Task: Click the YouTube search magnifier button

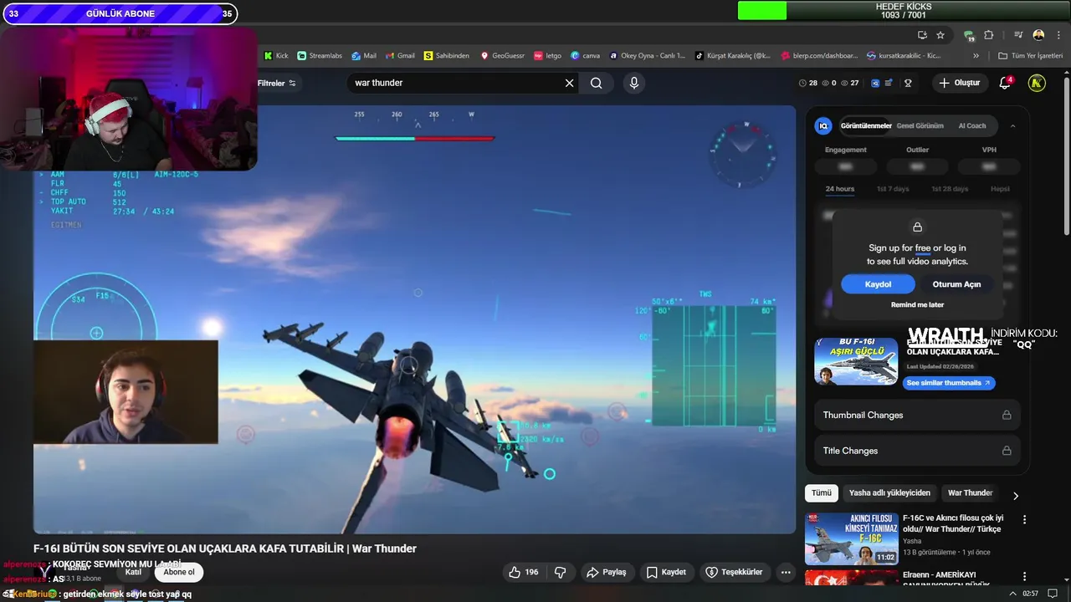Action: (x=596, y=83)
